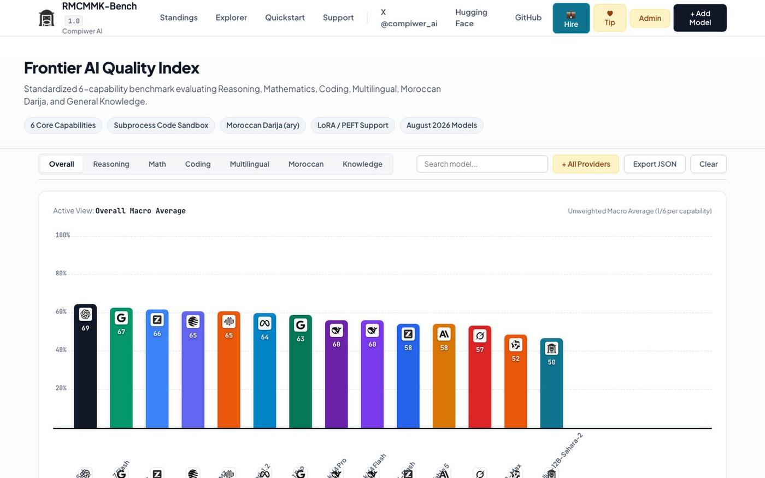Image resolution: width=765 pixels, height=478 pixels.
Task: Click the red bar scoring 57
Action: pos(480,377)
